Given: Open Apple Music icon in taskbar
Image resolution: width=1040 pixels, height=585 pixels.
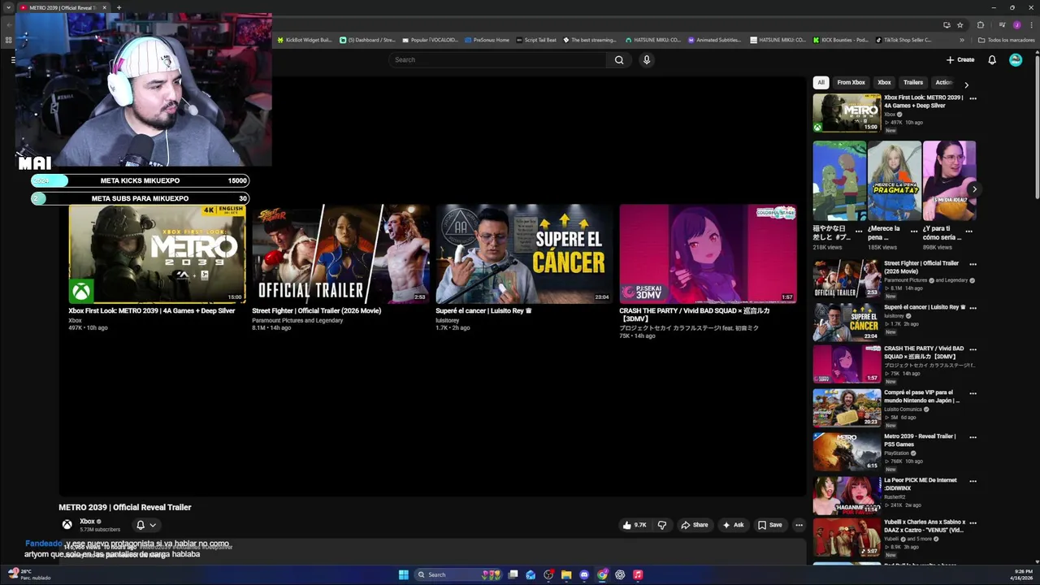Looking at the screenshot, I should click(x=638, y=574).
